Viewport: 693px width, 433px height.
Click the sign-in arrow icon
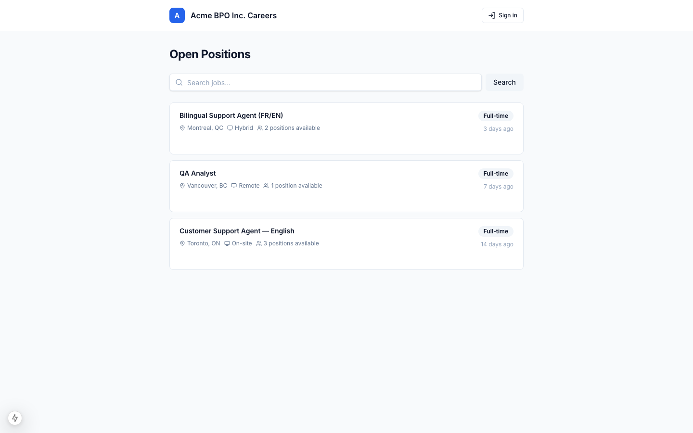492,15
